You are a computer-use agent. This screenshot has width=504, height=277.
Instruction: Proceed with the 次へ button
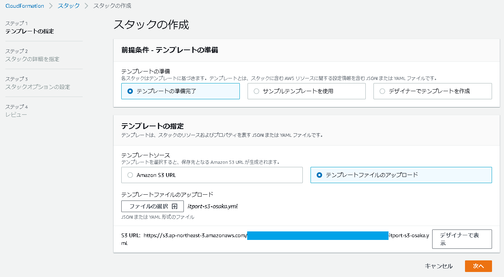(478, 266)
